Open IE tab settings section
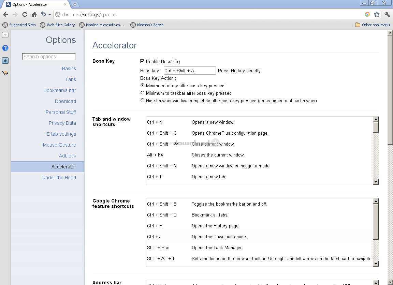This screenshot has height=285, width=393. (61, 134)
